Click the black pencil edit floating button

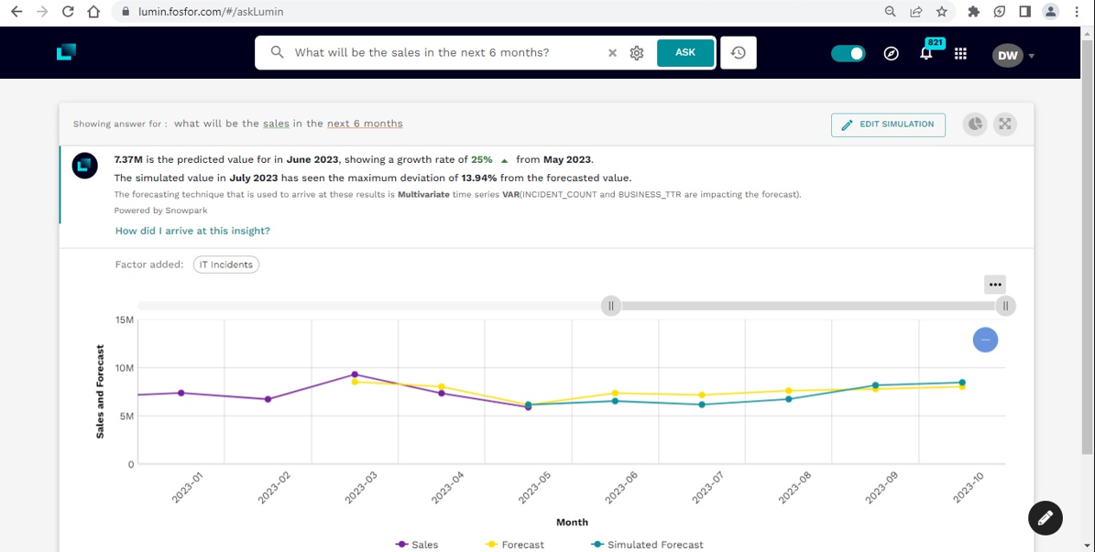click(1046, 518)
